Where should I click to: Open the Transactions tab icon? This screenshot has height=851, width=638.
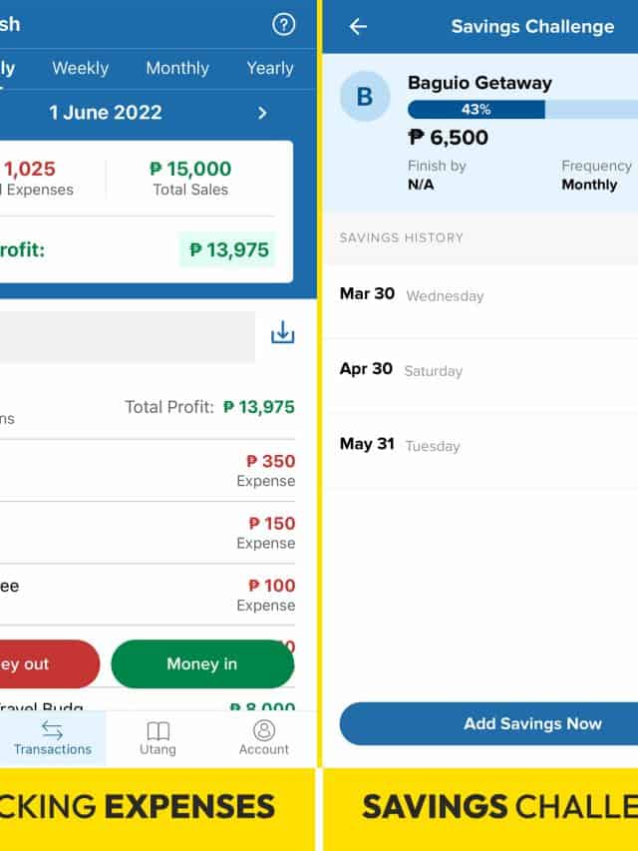click(x=53, y=731)
